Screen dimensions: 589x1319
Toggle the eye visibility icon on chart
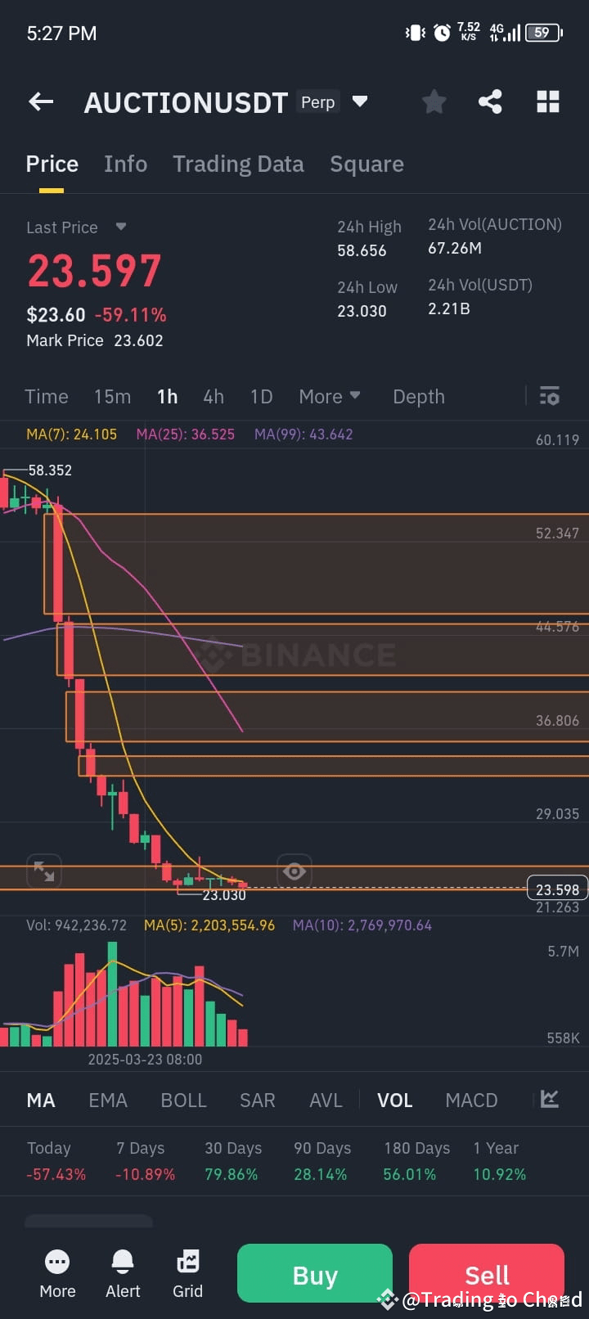[x=294, y=871]
